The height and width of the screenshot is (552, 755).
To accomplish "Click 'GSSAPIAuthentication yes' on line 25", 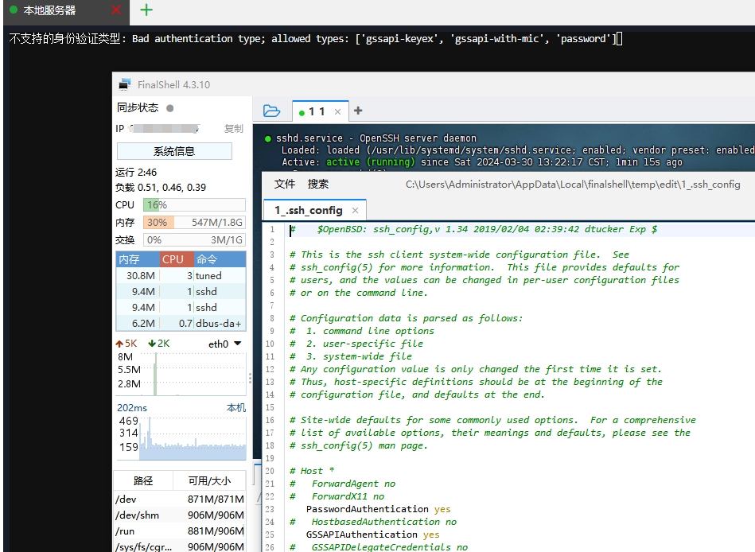I will [372, 535].
